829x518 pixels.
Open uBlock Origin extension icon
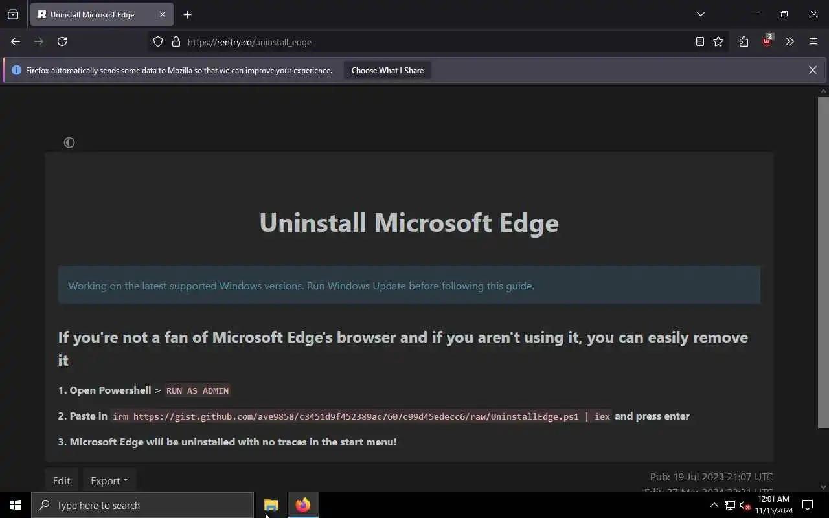pyautogui.click(x=767, y=41)
